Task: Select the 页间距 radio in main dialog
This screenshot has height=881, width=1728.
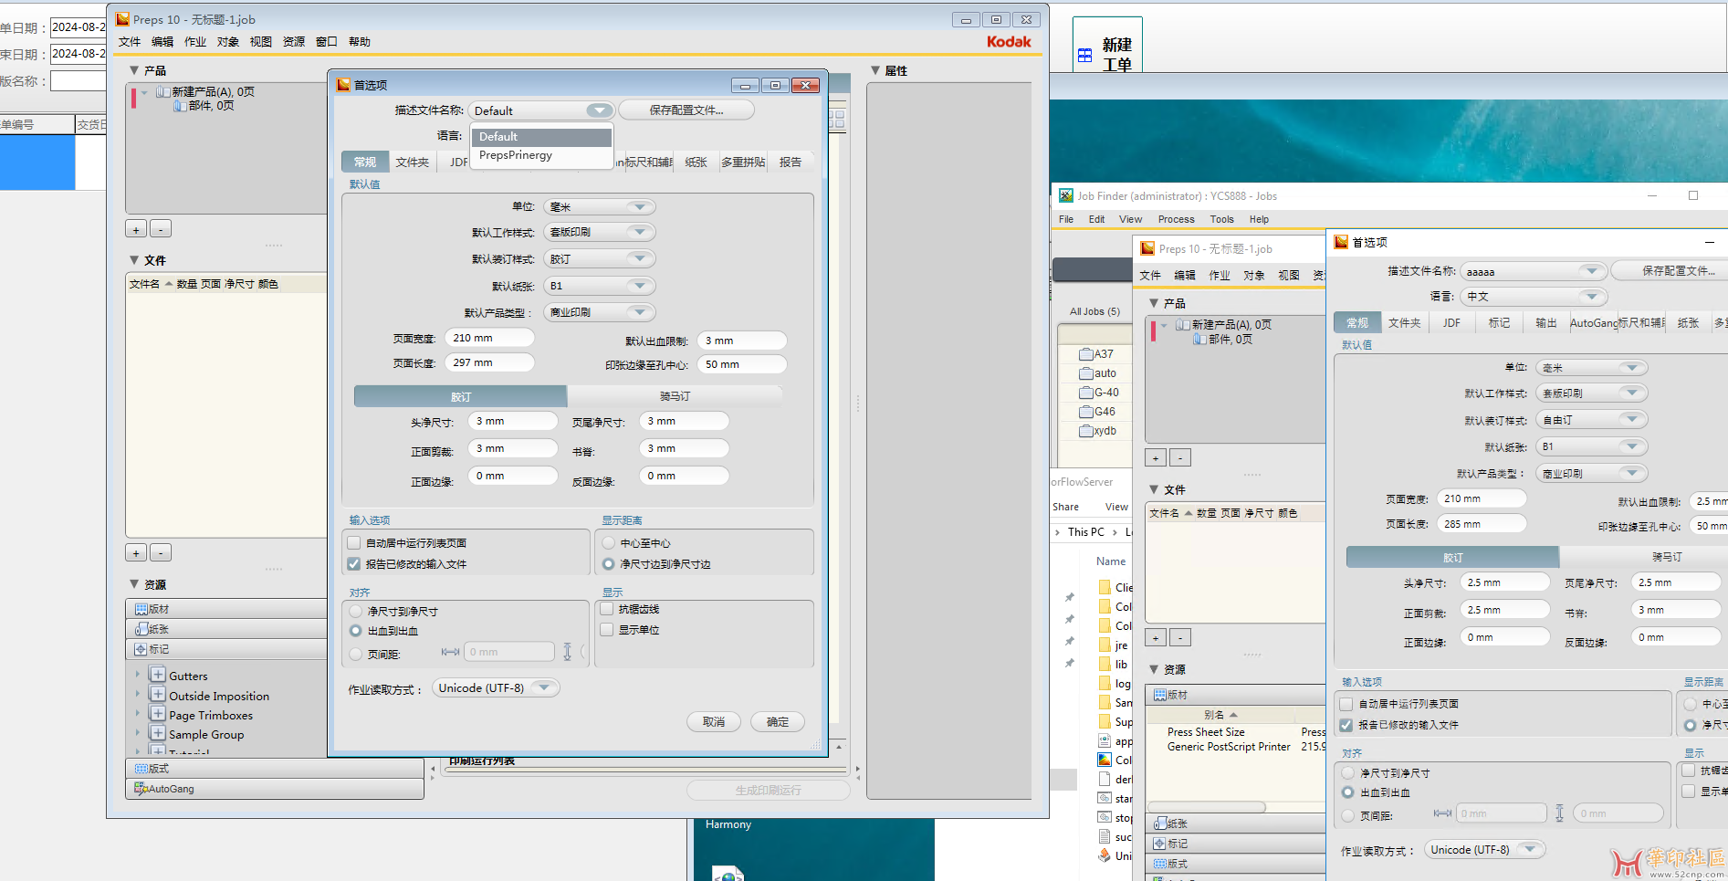Action: (x=356, y=654)
